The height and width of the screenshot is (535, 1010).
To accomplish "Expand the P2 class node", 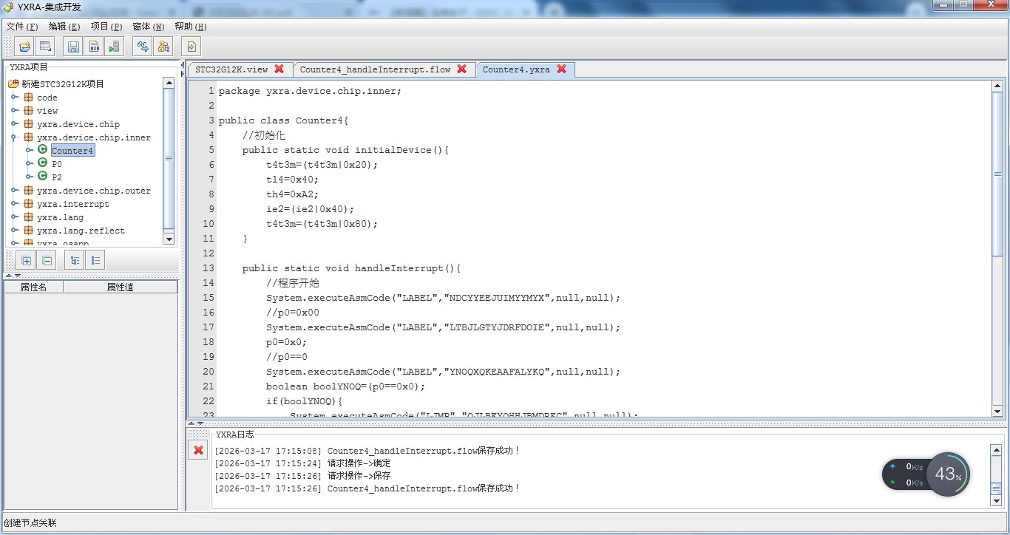I will coord(30,177).
